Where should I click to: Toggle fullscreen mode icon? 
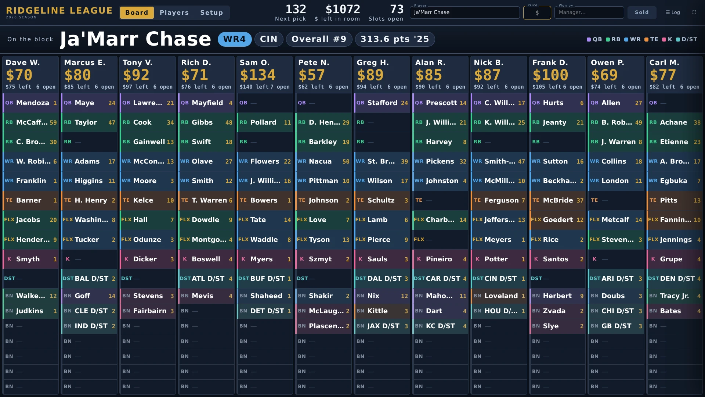click(x=694, y=12)
